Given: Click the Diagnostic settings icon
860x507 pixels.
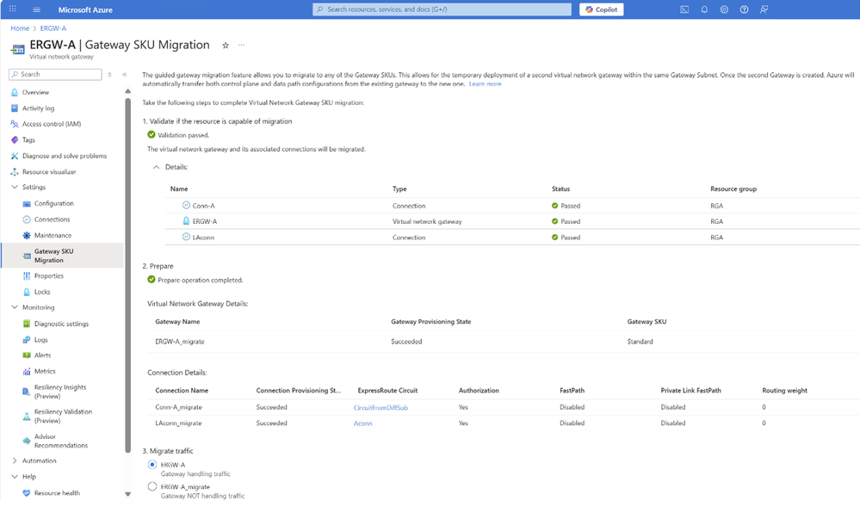Looking at the screenshot, I should (27, 324).
